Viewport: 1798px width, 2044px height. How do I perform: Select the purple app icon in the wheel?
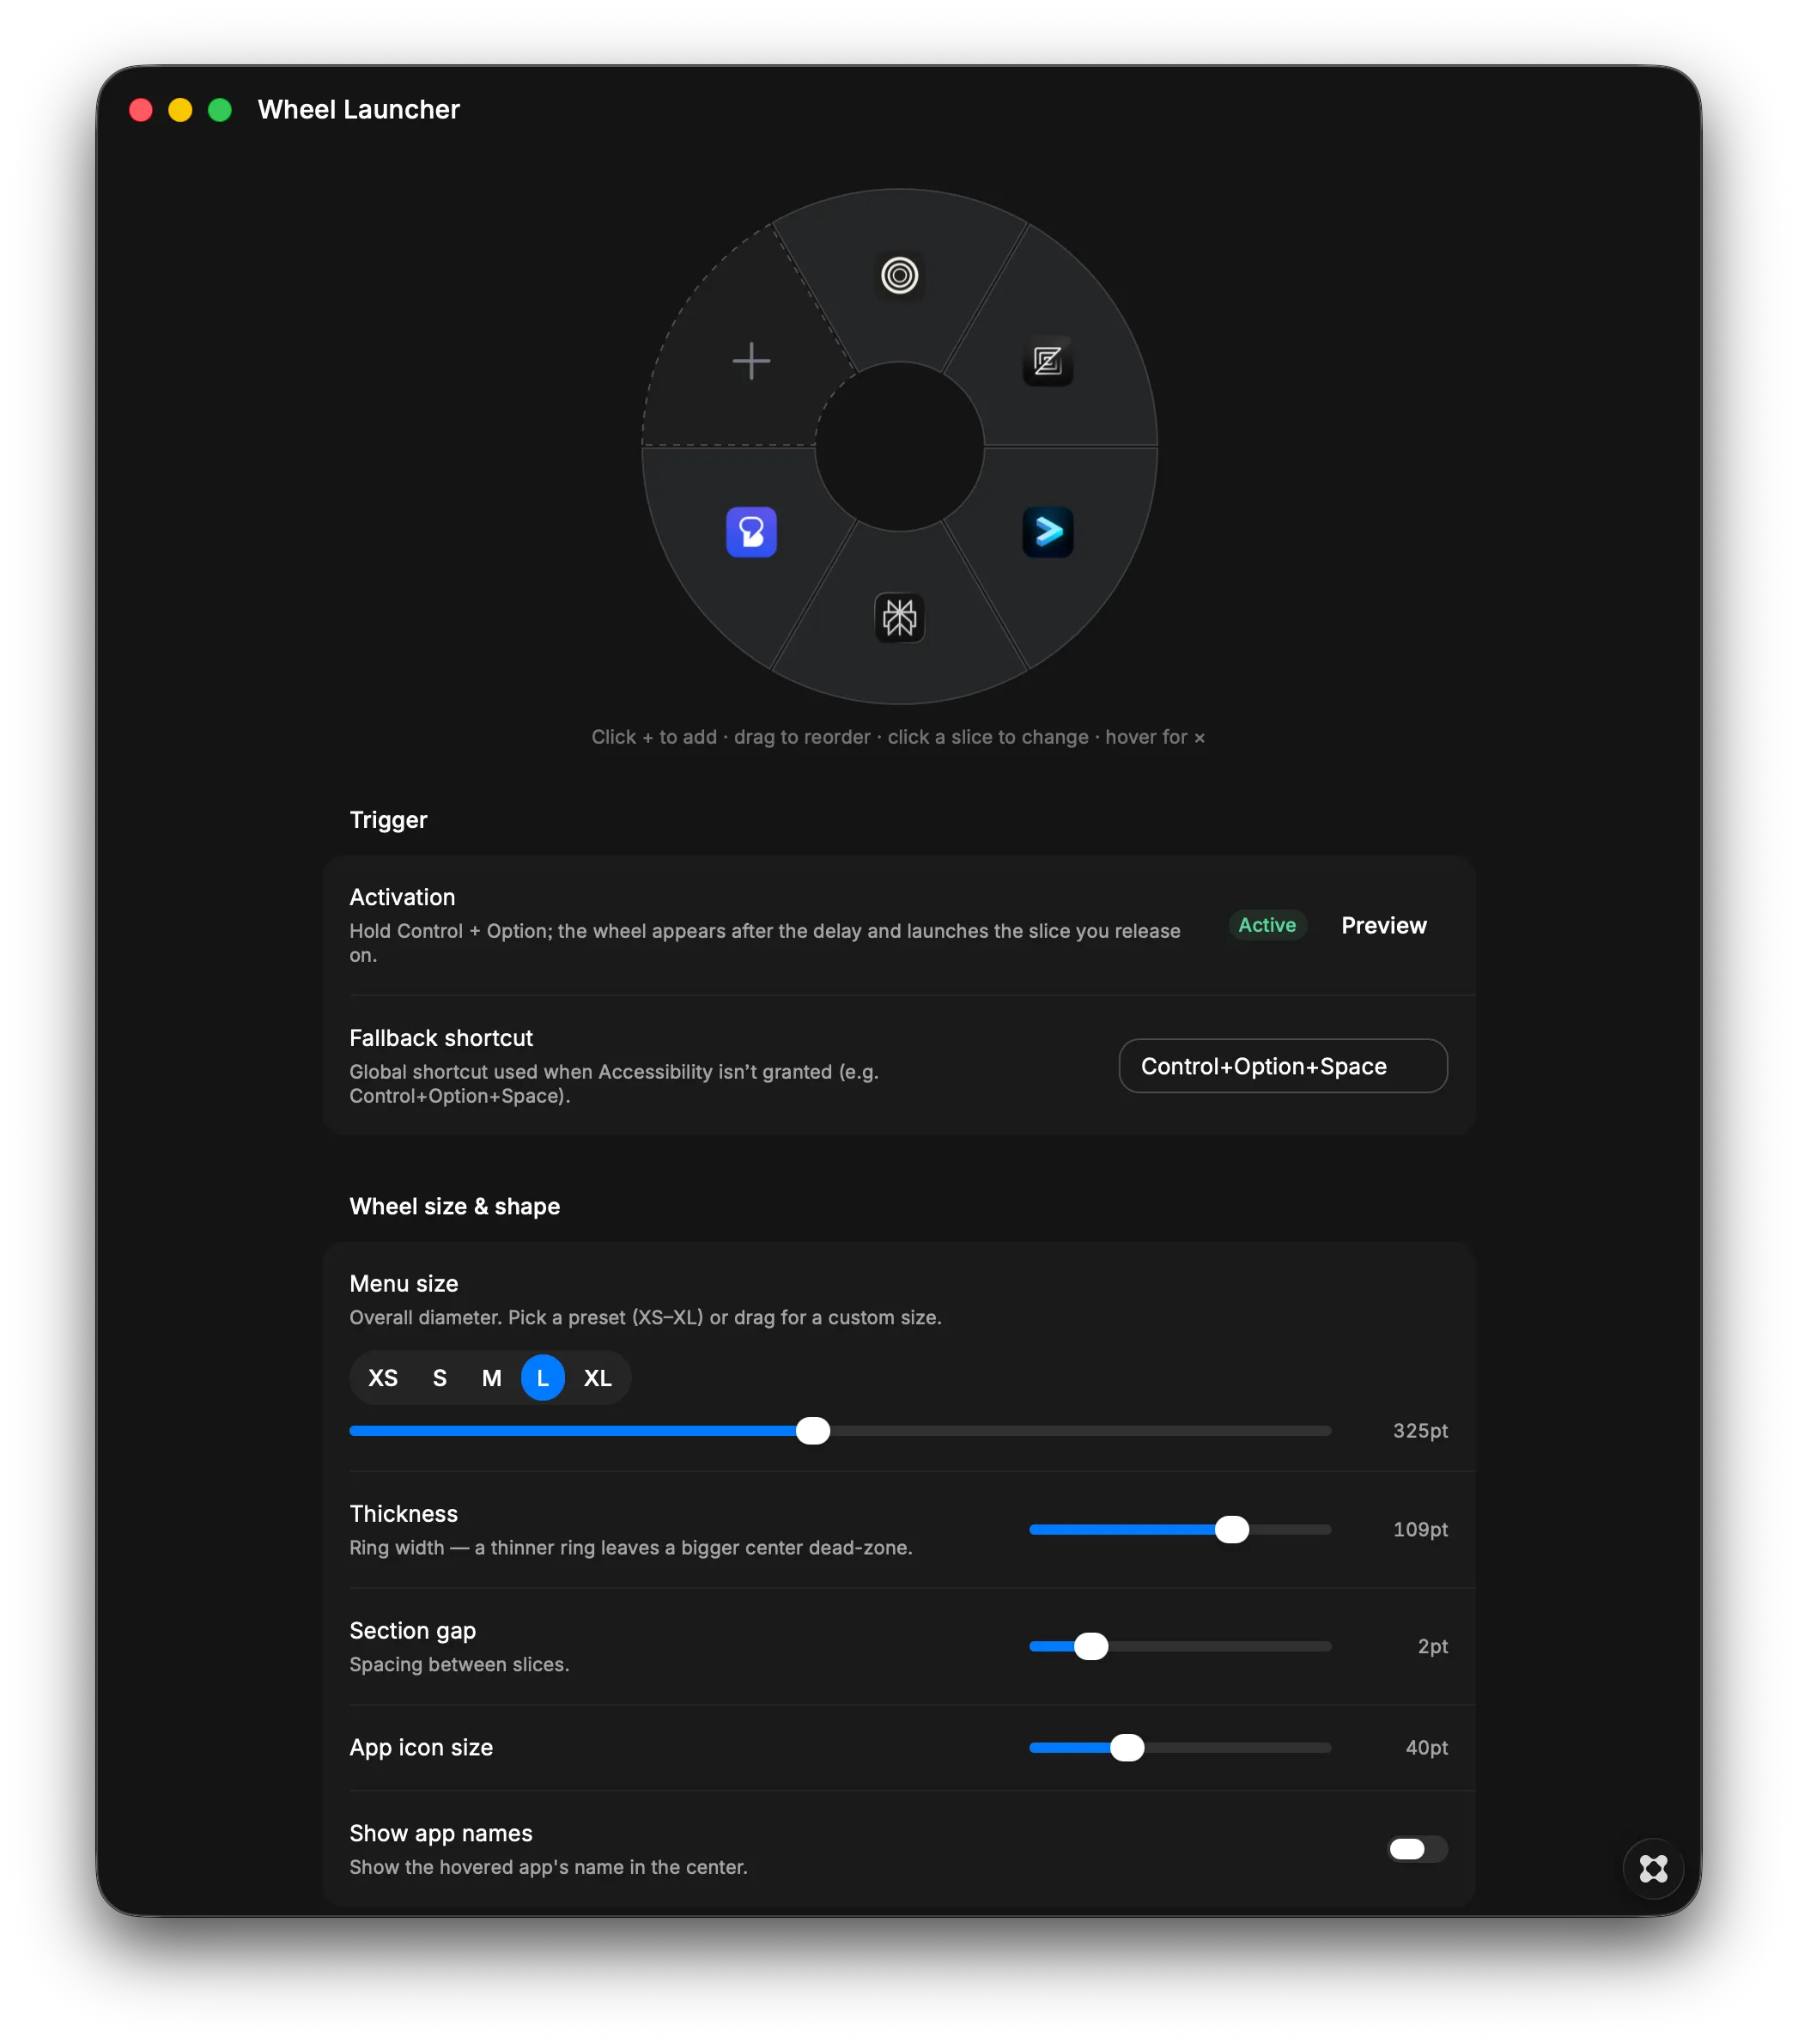tap(751, 531)
